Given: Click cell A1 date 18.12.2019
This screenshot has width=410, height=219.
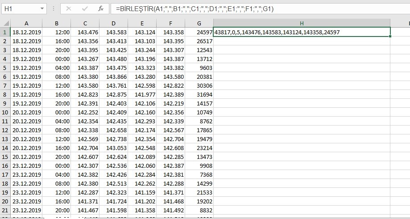Looking at the screenshot, I should click(x=26, y=32).
